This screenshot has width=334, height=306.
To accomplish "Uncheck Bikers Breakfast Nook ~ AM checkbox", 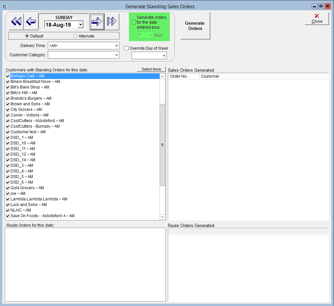I will click(8, 82).
